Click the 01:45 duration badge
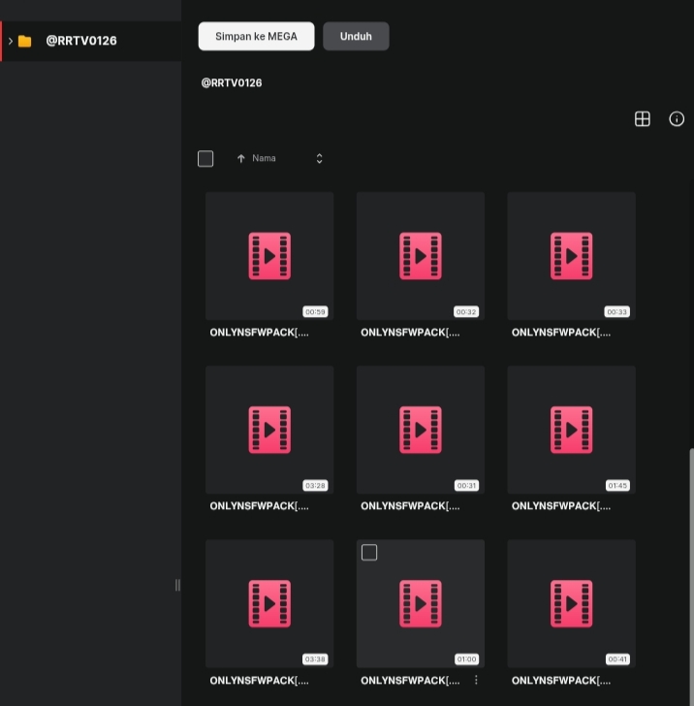The width and height of the screenshot is (694, 706). point(617,485)
